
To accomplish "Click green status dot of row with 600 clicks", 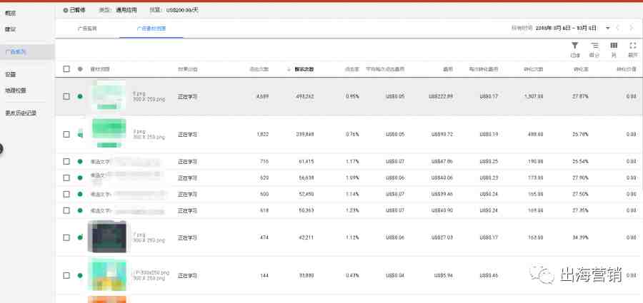I will (x=80, y=194).
